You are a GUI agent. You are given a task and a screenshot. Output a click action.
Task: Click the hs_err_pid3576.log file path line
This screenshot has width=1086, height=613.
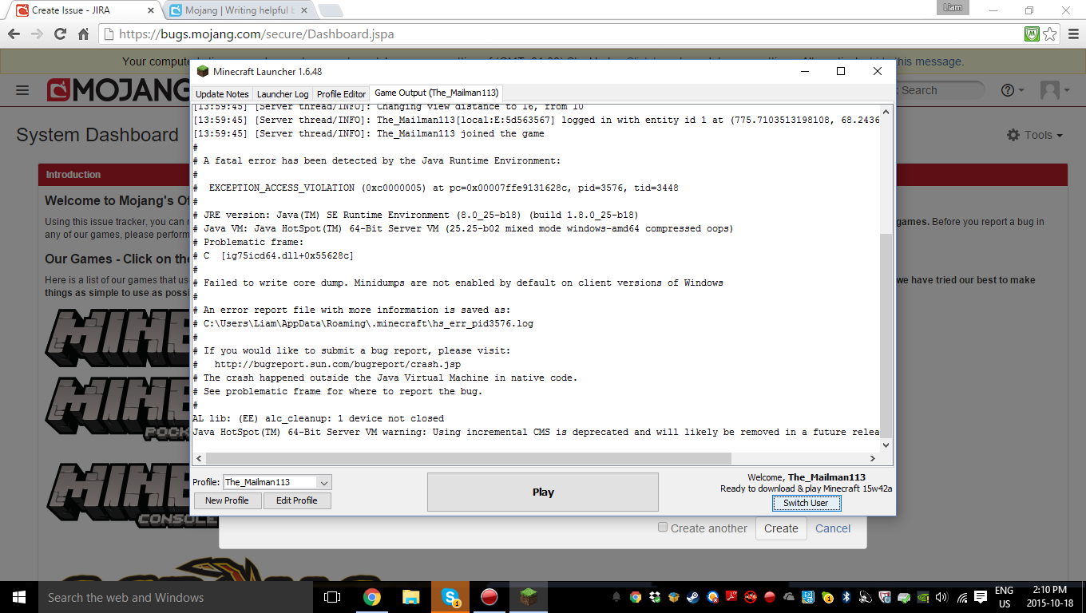pos(363,323)
